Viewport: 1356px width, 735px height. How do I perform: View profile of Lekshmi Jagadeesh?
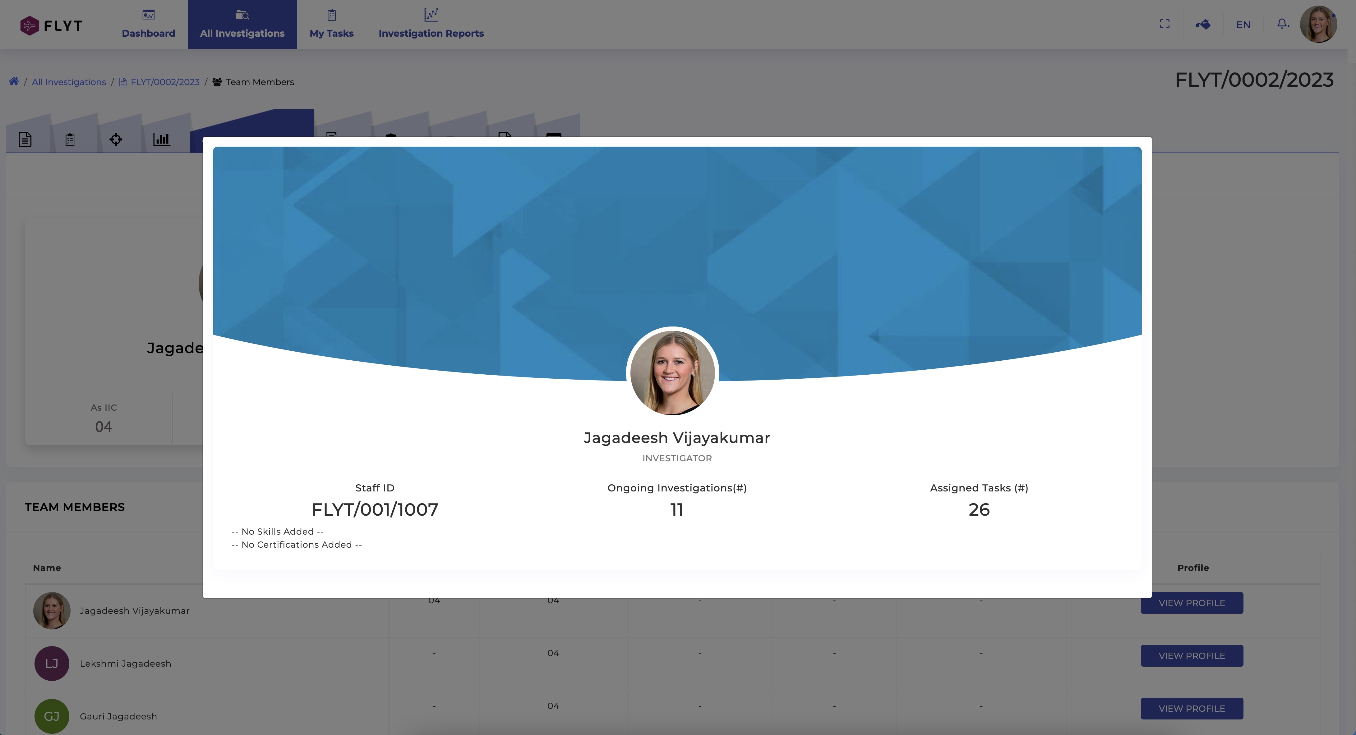[x=1191, y=655]
